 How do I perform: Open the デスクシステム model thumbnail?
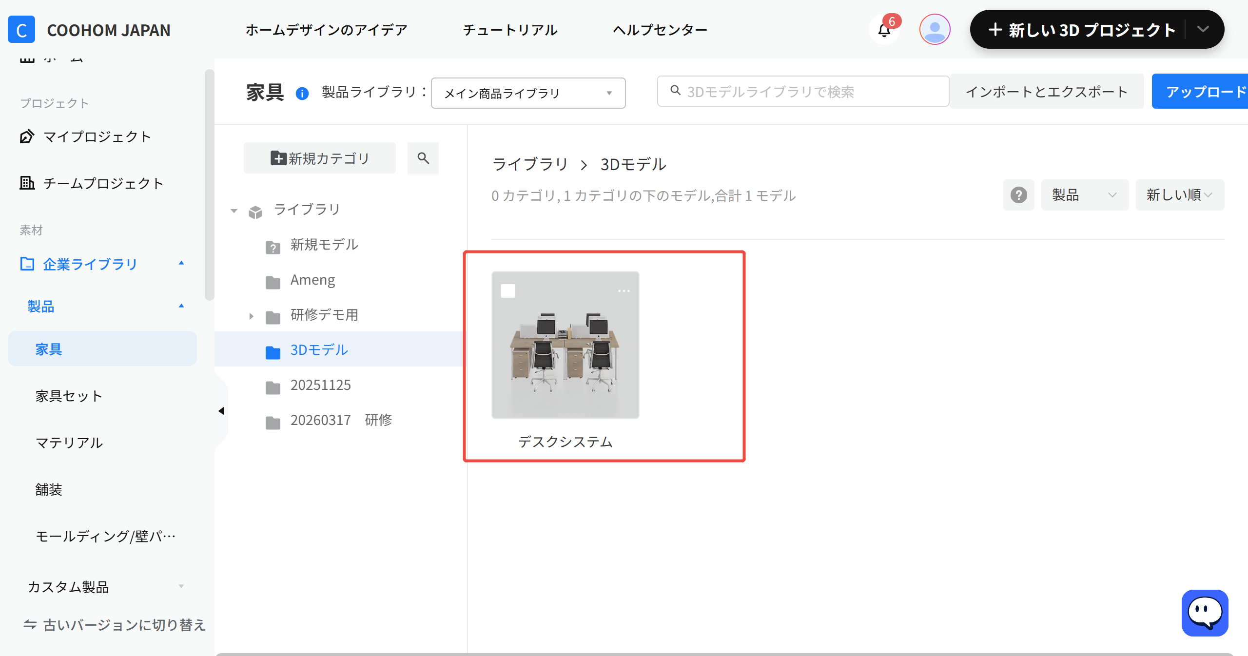point(565,345)
